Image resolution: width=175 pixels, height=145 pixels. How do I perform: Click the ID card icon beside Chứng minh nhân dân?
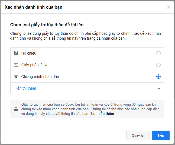click(16, 77)
